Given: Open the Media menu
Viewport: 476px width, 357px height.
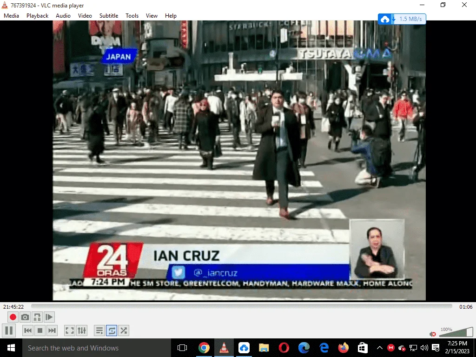Looking at the screenshot, I should (11, 16).
